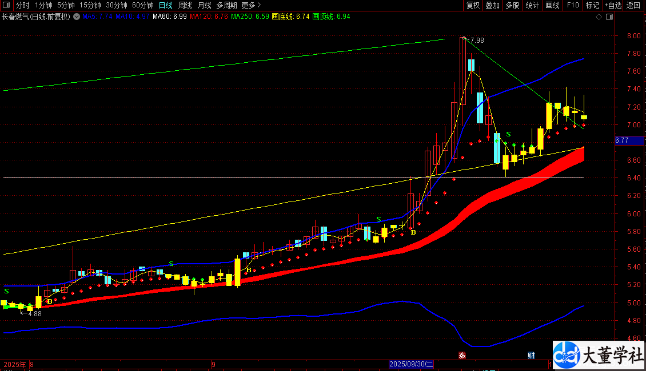Image resolution: width=646 pixels, height=371 pixels.
Task: Open the 画线 drawing tools
Action: (x=552, y=5)
